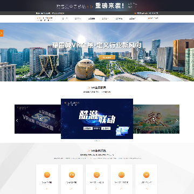Select the first carousel pagination dot
The image size is (194, 194).
pyautogui.click(x=95, y=141)
